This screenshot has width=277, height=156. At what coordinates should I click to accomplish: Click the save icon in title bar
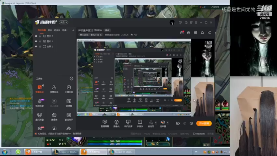click(186, 23)
